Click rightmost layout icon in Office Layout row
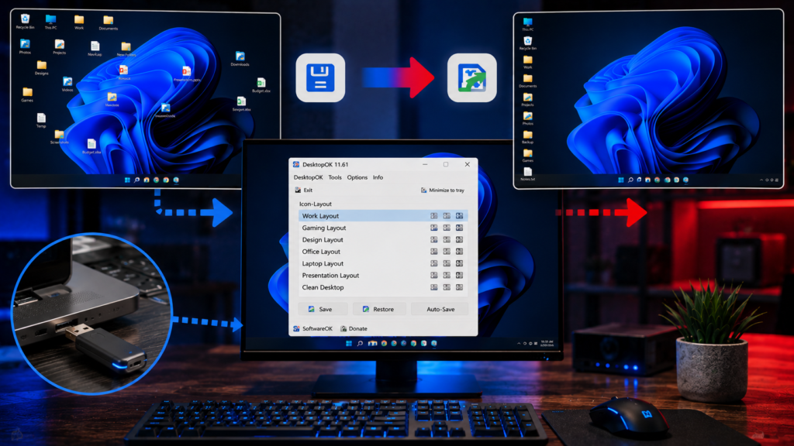Image resolution: width=794 pixels, height=446 pixels. (459, 252)
